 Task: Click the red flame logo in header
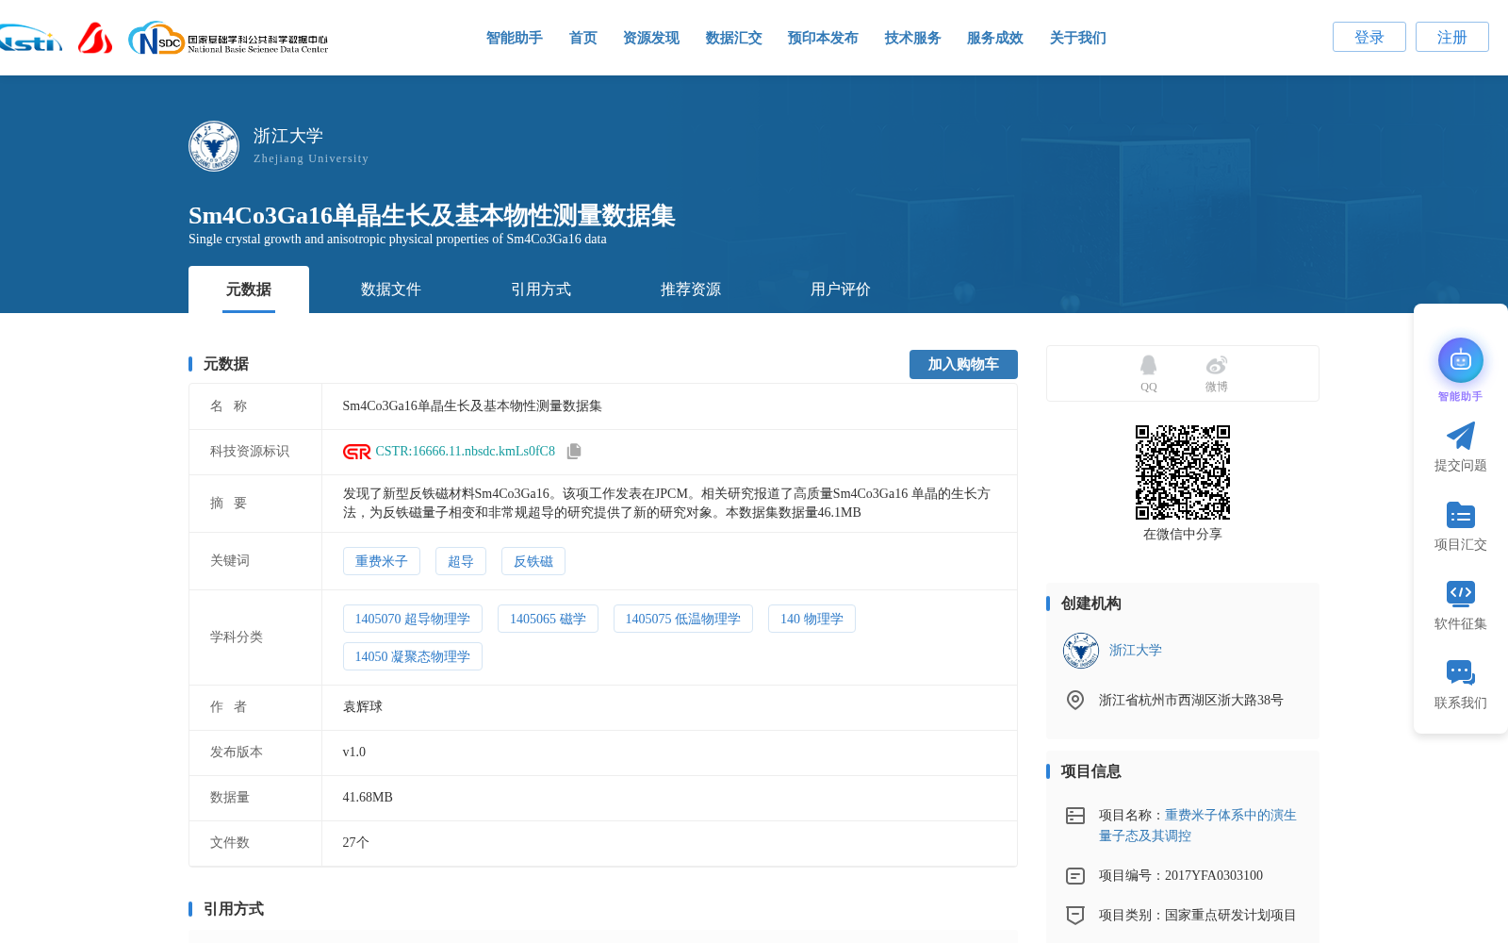[x=95, y=39]
